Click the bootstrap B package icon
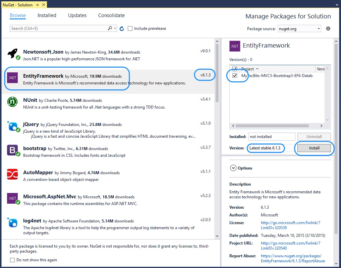 point(13,150)
